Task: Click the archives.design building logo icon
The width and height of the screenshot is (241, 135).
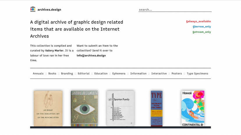Action: tap(33, 9)
